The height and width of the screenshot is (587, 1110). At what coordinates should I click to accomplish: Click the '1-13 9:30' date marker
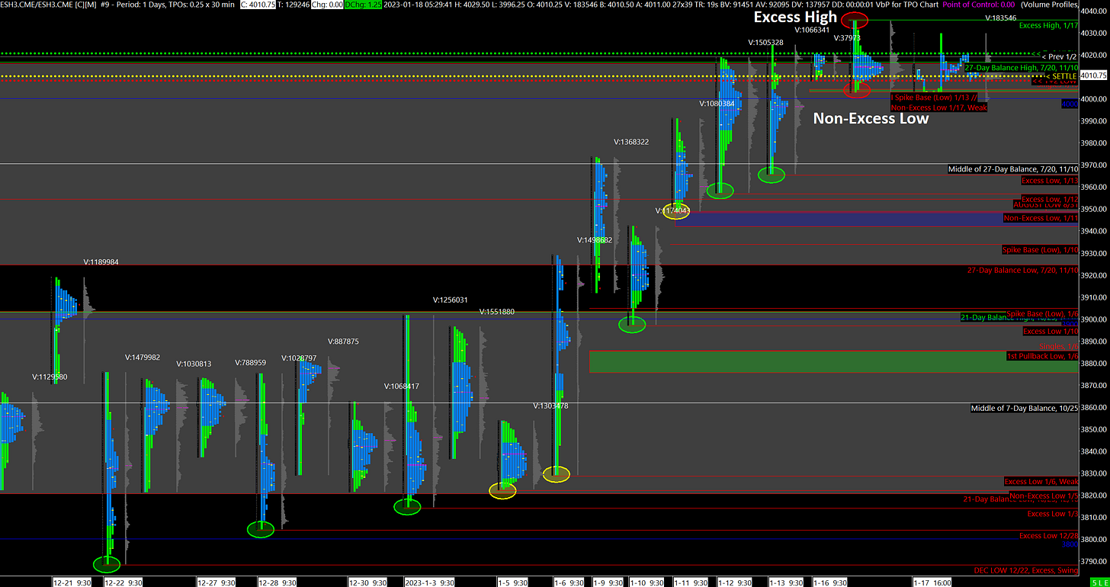(786, 582)
